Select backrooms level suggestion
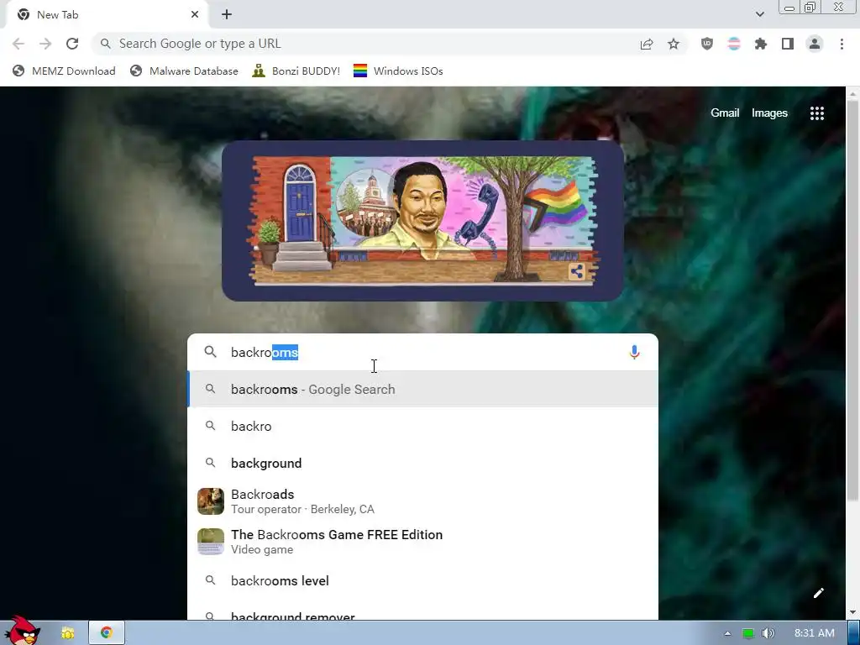Viewport: 860px width, 645px height. [x=422, y=580]
